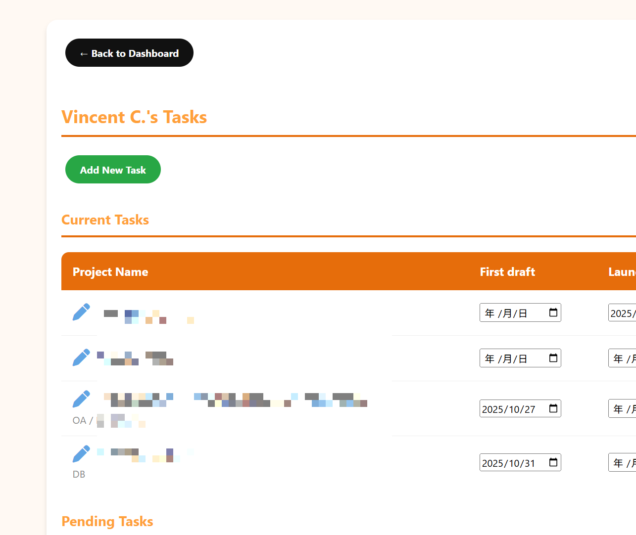Click the Current Tasks section heading
Viewport: 636px width, 535px height.
(x=105, y=220)
